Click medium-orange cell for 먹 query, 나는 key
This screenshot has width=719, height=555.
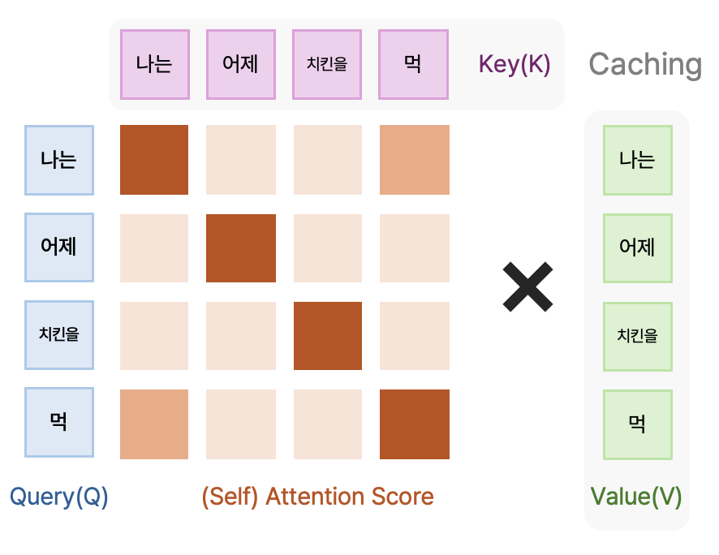154,424
